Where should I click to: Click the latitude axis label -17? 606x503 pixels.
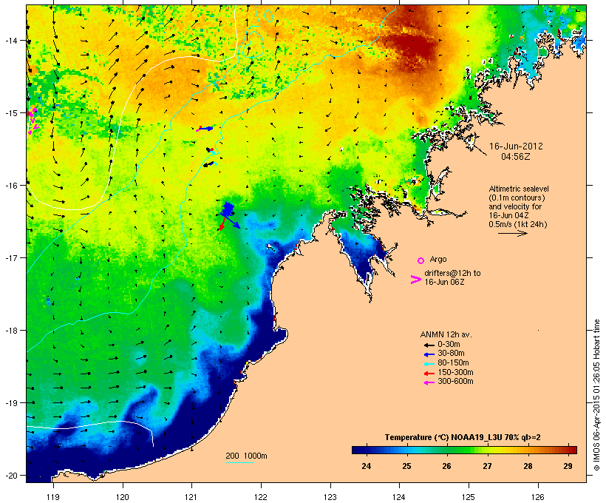coord(12,257)
